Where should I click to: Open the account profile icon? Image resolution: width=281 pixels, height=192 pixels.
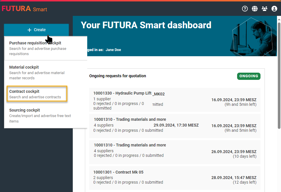pos(274,9)
